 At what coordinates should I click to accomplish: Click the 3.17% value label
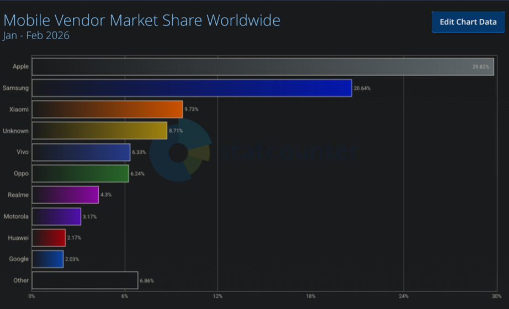89,216
